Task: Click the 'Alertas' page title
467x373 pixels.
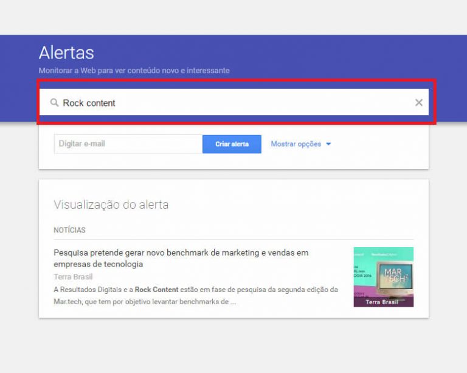Action: (66, 53)
